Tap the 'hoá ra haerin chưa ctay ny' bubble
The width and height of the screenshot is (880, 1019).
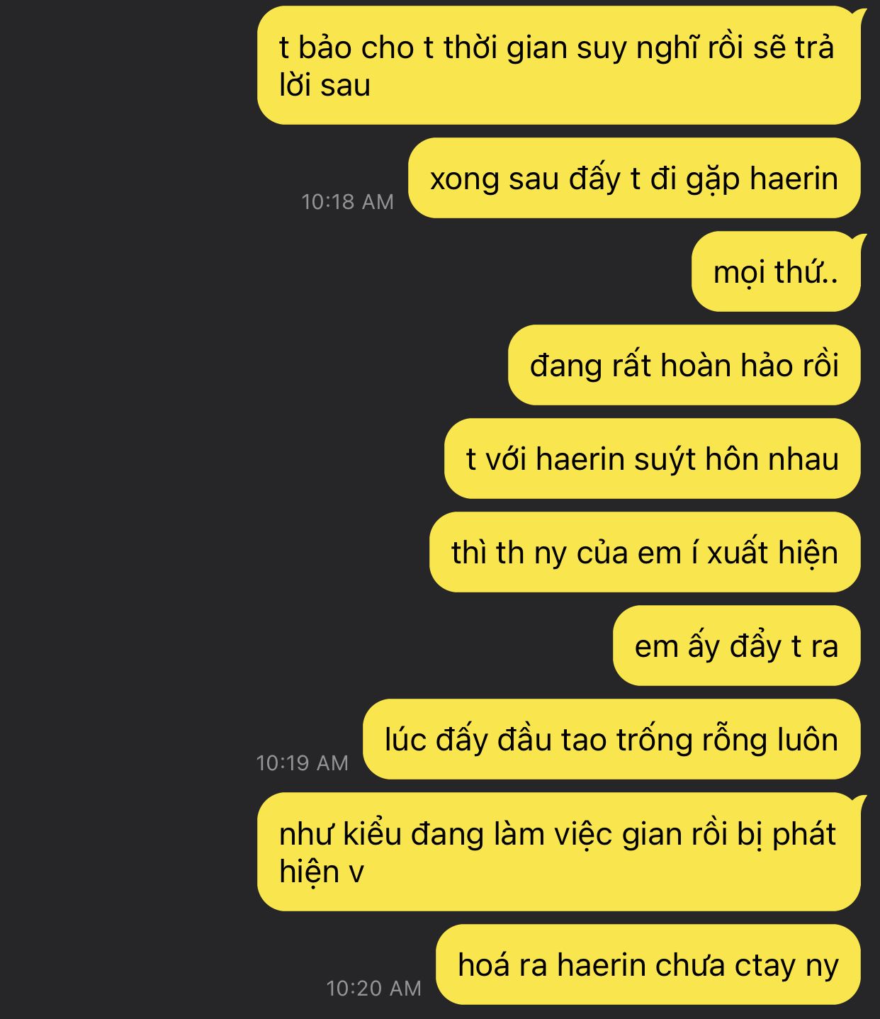pyautogui.click(x=648, y=964)
